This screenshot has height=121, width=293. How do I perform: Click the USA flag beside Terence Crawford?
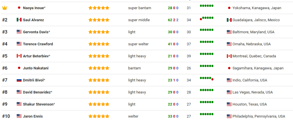(x=19, y=44)
